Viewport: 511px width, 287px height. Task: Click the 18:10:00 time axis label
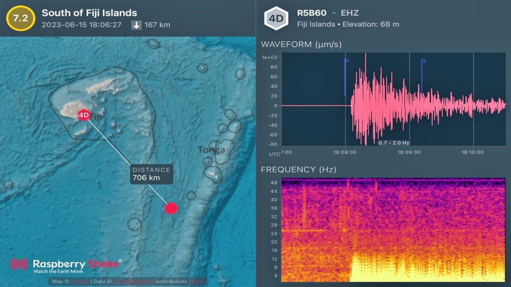click(x=473, y=152)
